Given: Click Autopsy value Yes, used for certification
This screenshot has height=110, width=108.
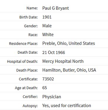Looking at the screenshot, I should click(67, 106).
